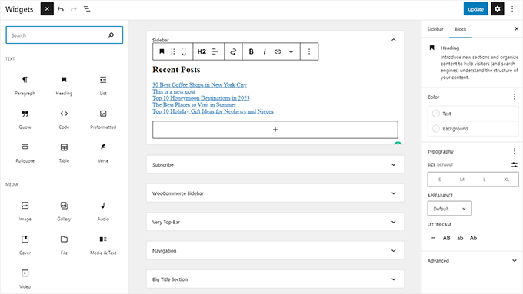Open 30 Best Coffee Shops link

[x=199, y=84]
